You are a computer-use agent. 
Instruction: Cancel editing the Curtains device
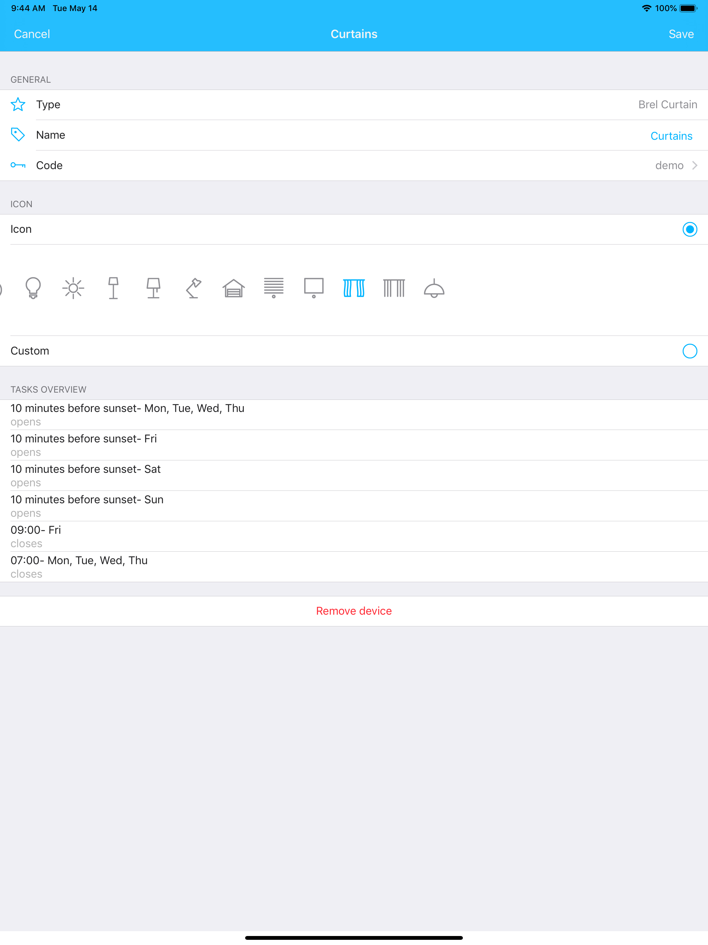point(32,34)
